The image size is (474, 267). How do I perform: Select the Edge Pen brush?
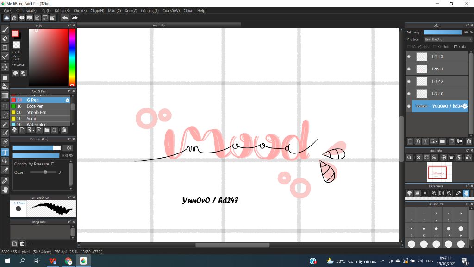(41, 106)
